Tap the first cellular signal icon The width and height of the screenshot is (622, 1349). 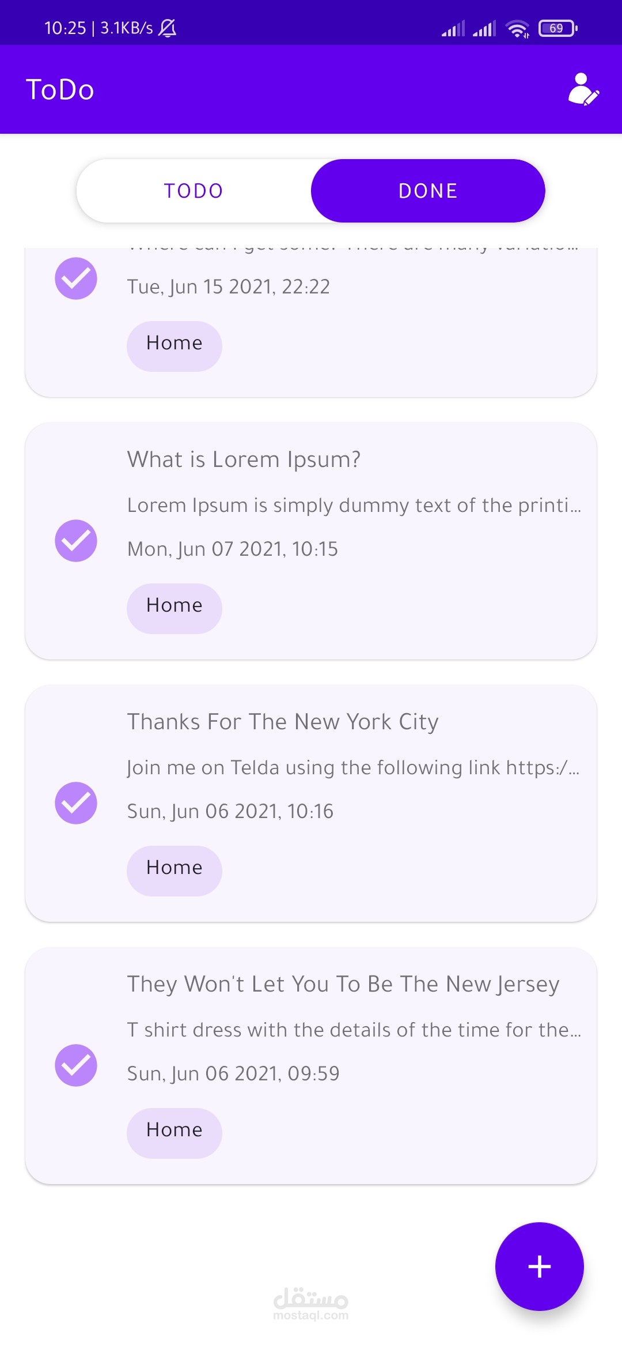click(453, 28)
